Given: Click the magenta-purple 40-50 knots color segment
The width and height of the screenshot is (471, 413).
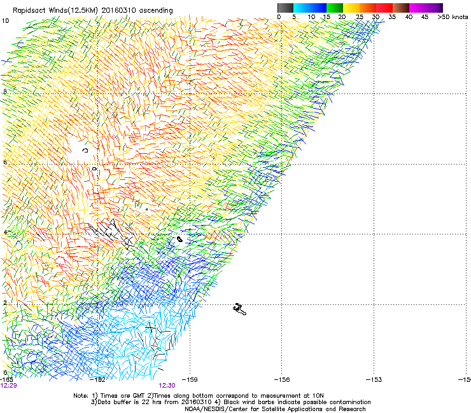Looking at the screenshot, I should (426, 8).
